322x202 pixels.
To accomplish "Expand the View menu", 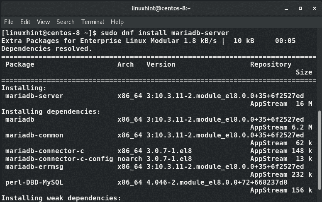I will [43, 22].
